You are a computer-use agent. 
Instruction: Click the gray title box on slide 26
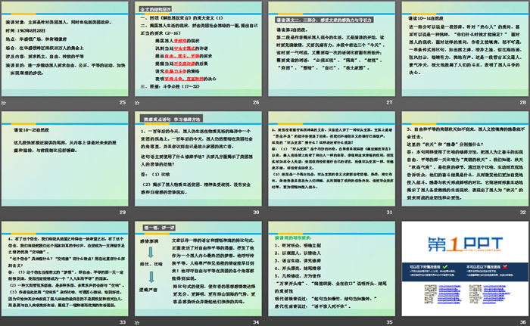(156, 10)
